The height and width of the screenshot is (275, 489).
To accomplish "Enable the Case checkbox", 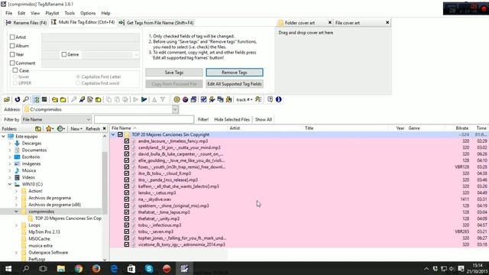I will coord(15,70).
